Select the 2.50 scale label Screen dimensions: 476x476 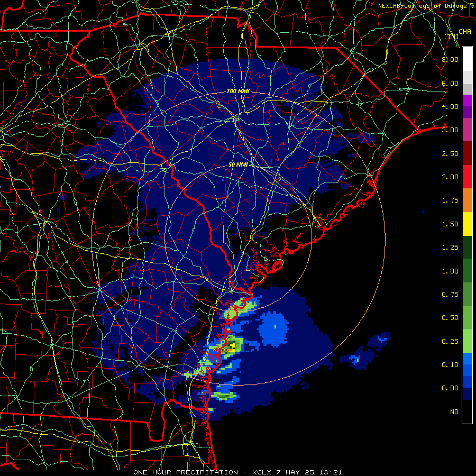click(x=450, y=153)
